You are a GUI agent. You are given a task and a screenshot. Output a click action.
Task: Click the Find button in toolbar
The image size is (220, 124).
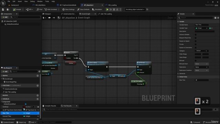point(40,9)
